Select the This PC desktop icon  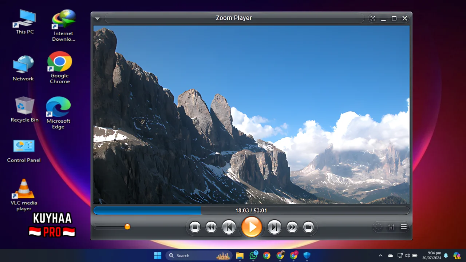[25, 22]
